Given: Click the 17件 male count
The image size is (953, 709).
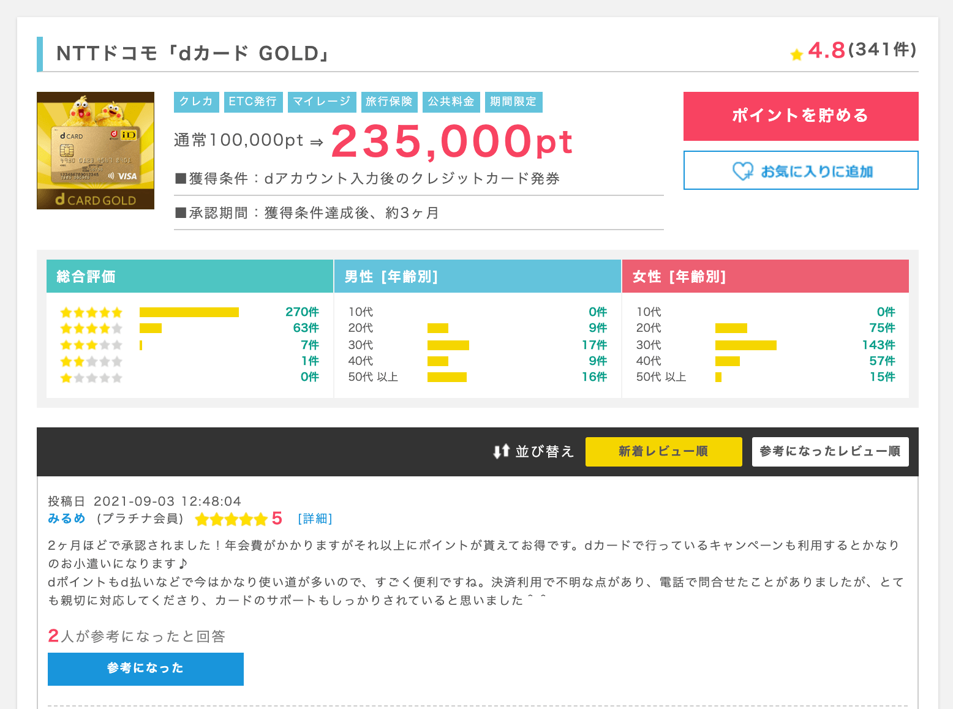Looking at the screenshot, I should (x=594, y=345).
